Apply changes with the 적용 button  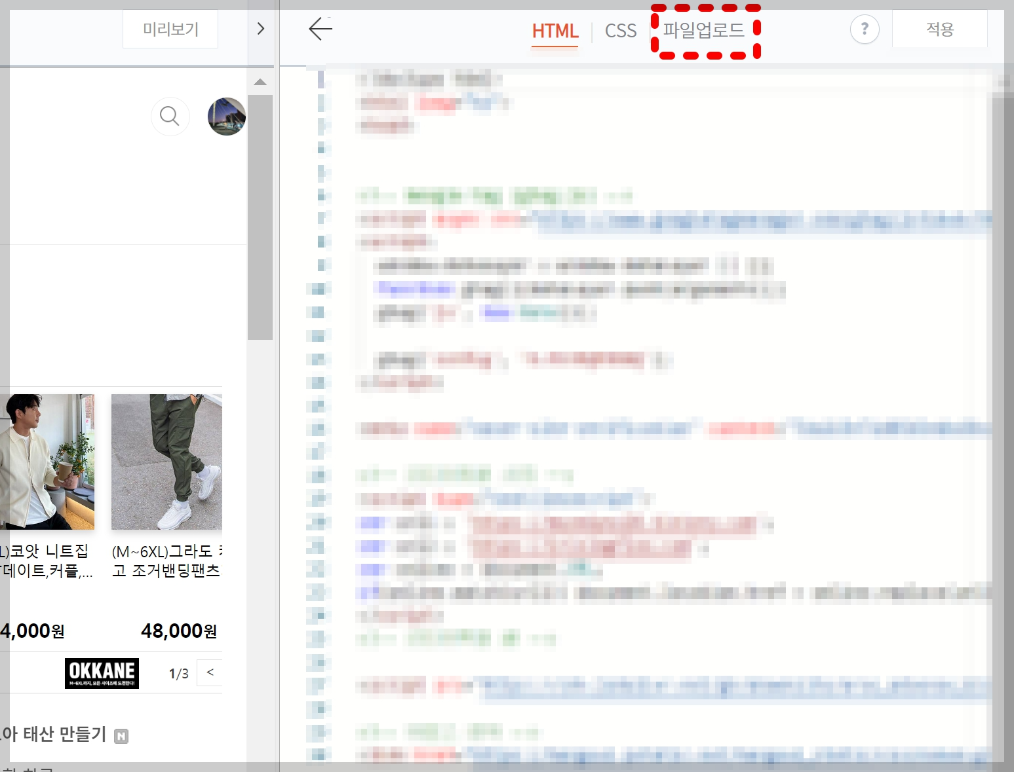coord(940,29)
